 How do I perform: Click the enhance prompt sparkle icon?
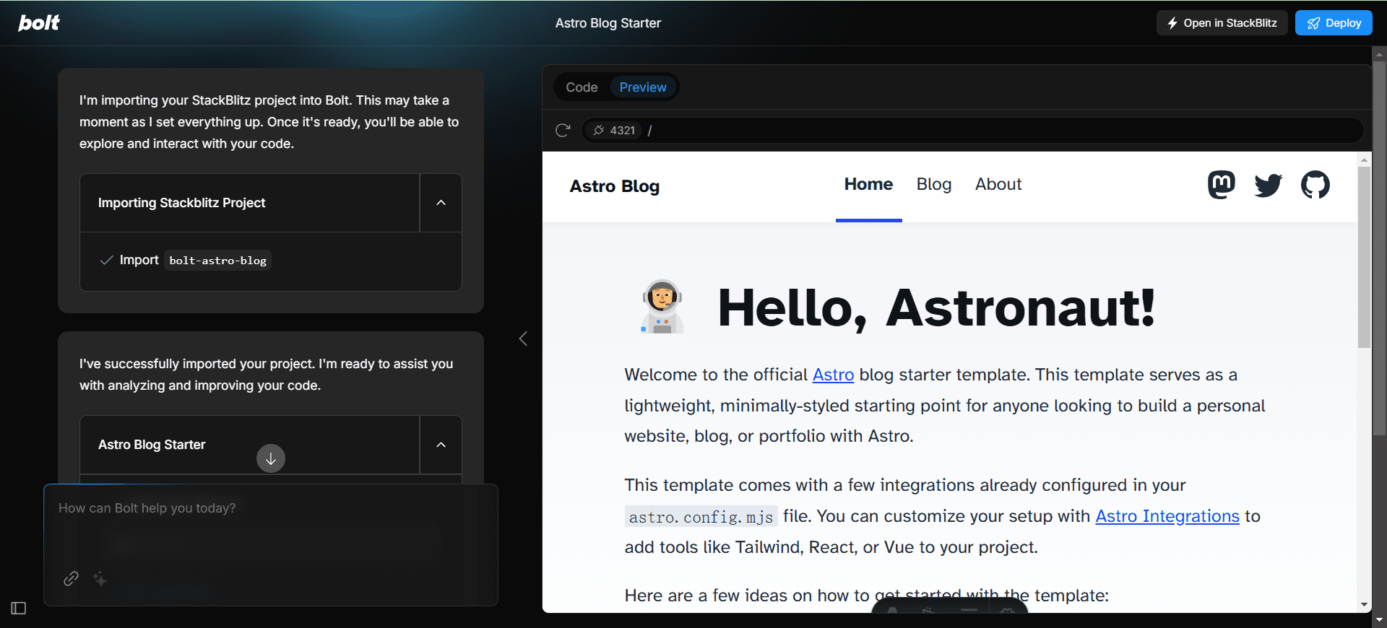100,578
